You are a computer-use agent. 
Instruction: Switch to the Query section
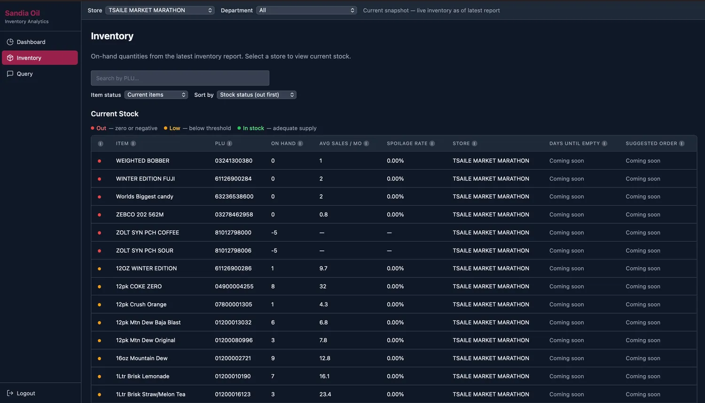point(24,74)
